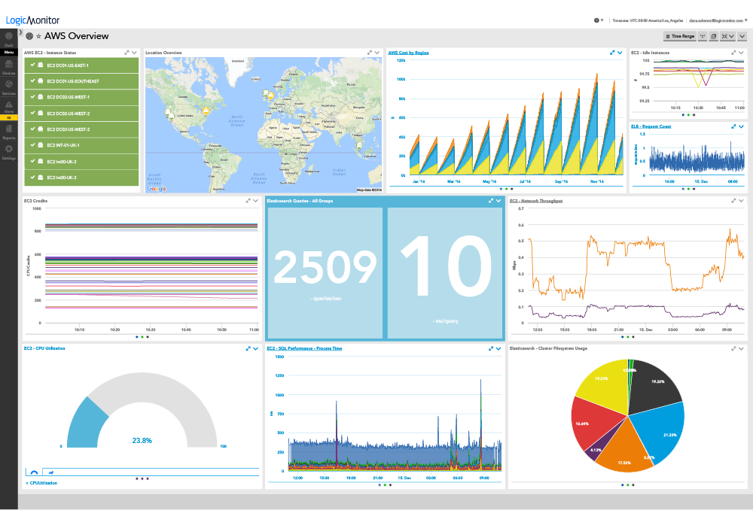Expand the ELB Request Count widget
753x510 pixels.
[x=733, y=126]
